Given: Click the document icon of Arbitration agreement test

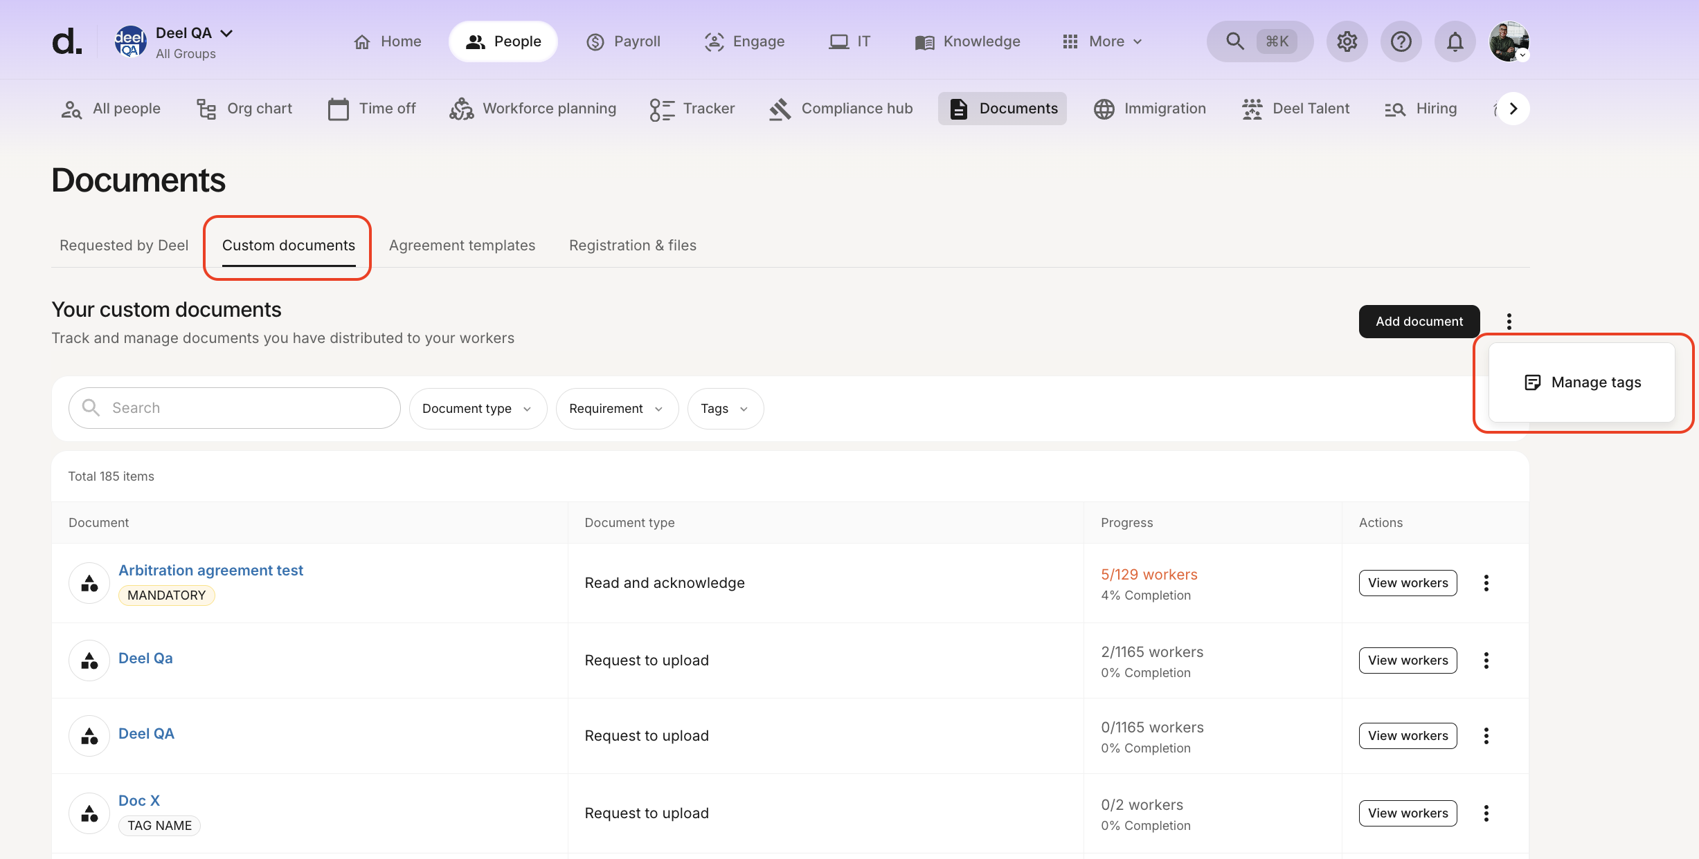Looking at the screenshot, I should [x=89, y=583].
